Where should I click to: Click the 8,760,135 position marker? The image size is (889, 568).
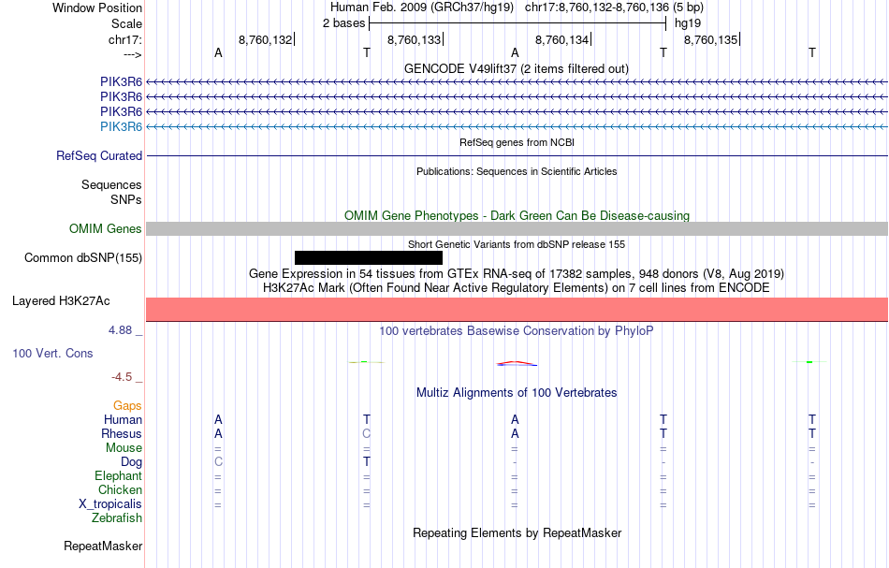click(x=711, y=39)
